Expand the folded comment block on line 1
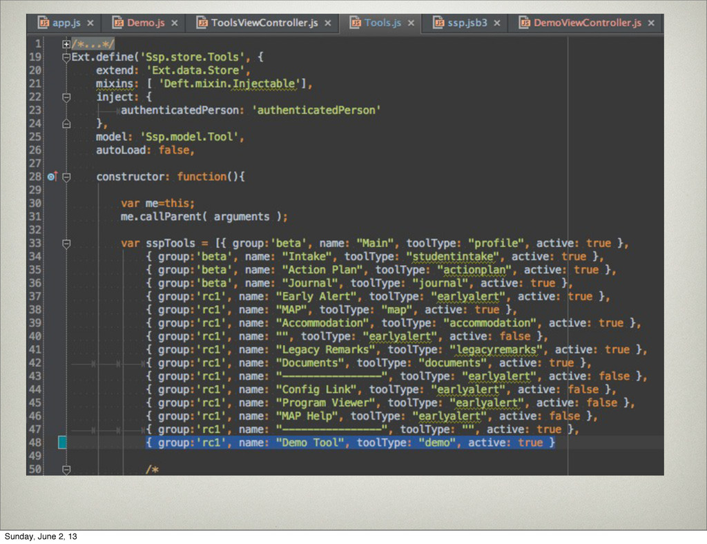The height and width of the screenshot is (544, 707). point(66,44)
